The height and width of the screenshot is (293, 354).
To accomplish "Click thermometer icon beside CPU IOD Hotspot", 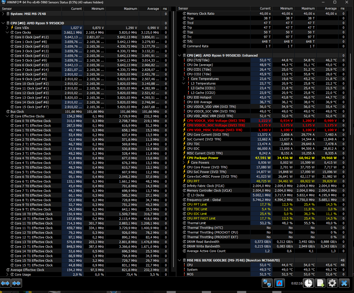I will (x=184, y=97).
